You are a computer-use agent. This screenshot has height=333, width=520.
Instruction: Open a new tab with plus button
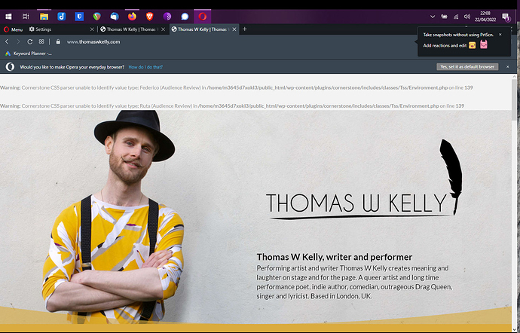244,29
